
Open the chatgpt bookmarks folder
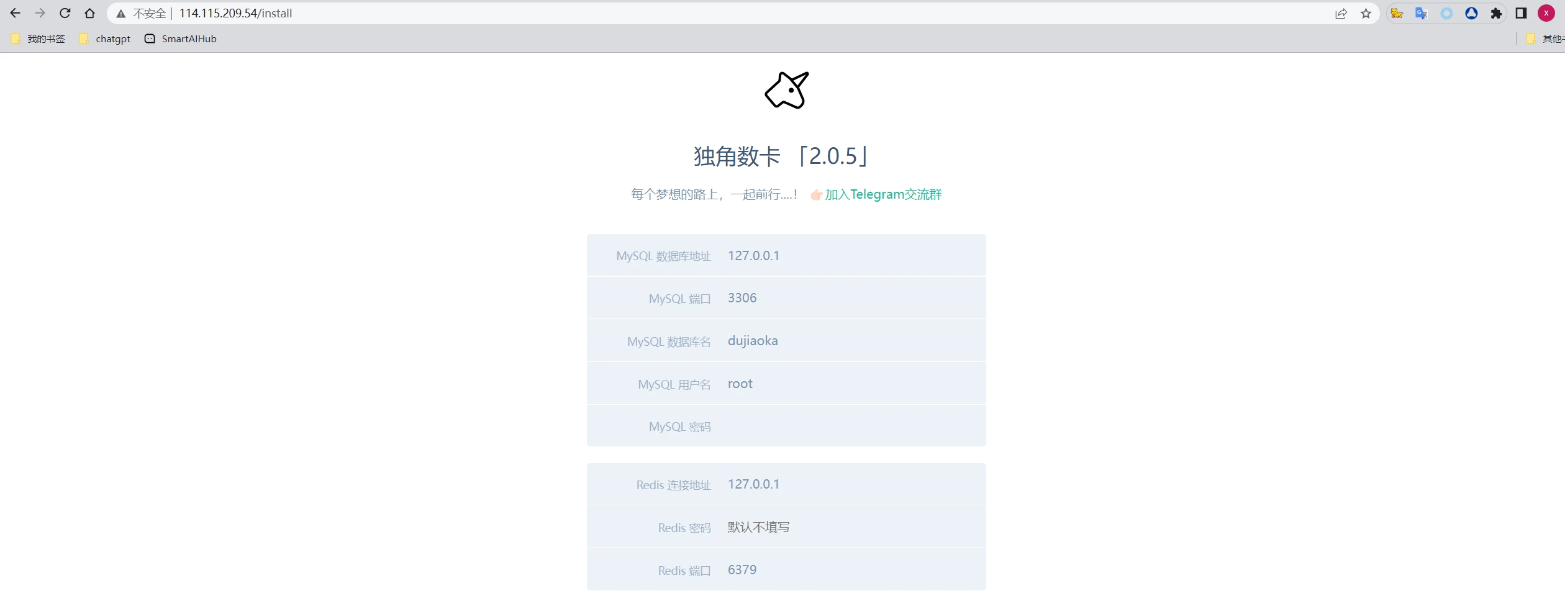105,38
